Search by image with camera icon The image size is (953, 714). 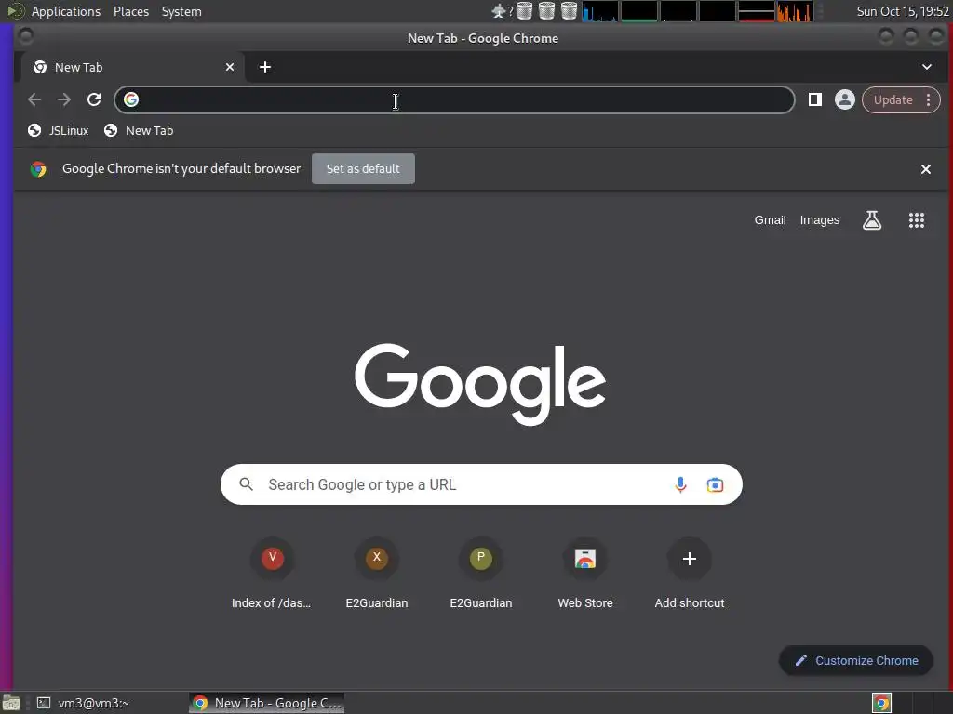(715, 484)
